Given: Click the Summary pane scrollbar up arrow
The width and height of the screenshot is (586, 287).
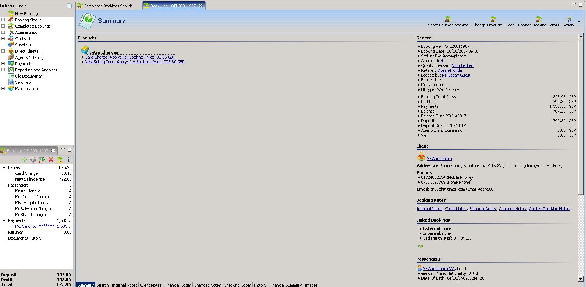Looking at the screenshot, I should point(581,36).
